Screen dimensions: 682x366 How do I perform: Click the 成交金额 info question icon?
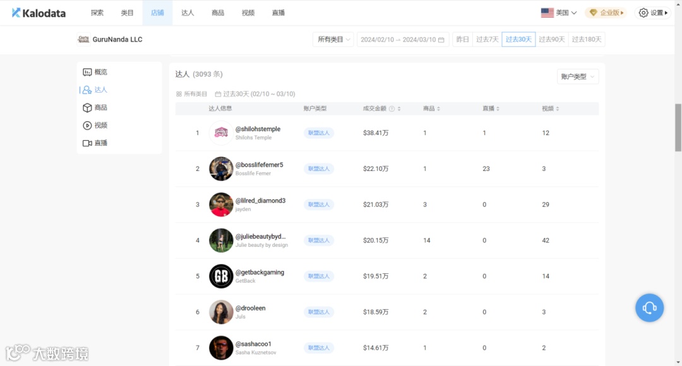click(x=392, y=109)
